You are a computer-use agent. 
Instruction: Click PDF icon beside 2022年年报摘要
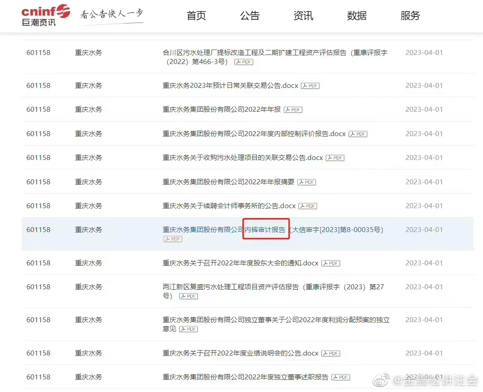coord(307,182)
